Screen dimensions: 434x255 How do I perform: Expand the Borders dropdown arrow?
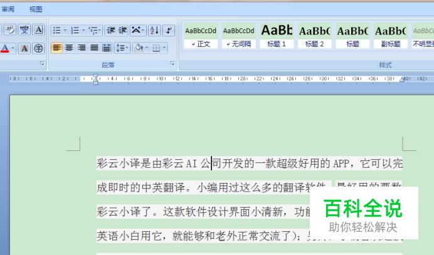coord(164,48)
